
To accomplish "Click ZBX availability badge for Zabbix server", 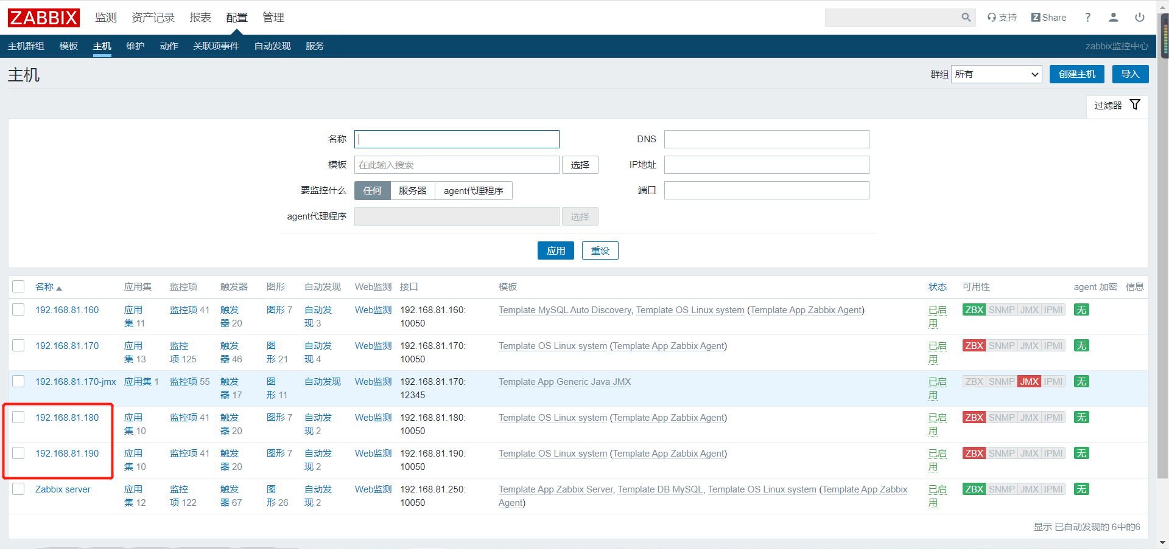I will coord(974,489).
